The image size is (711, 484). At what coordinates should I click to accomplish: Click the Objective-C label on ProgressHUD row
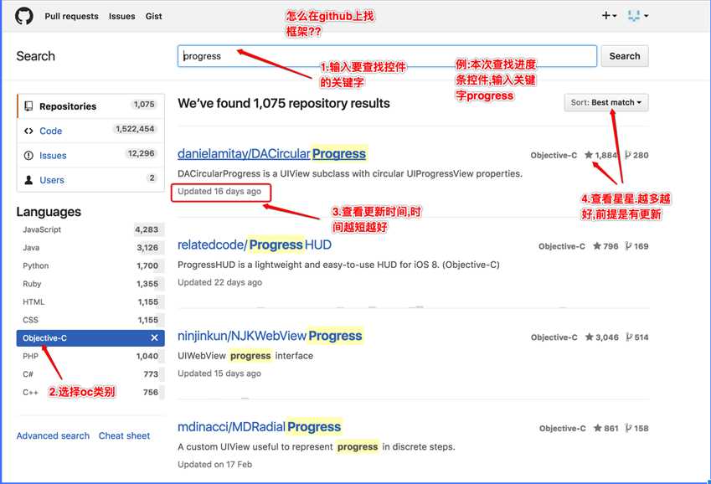pos(562,246)
